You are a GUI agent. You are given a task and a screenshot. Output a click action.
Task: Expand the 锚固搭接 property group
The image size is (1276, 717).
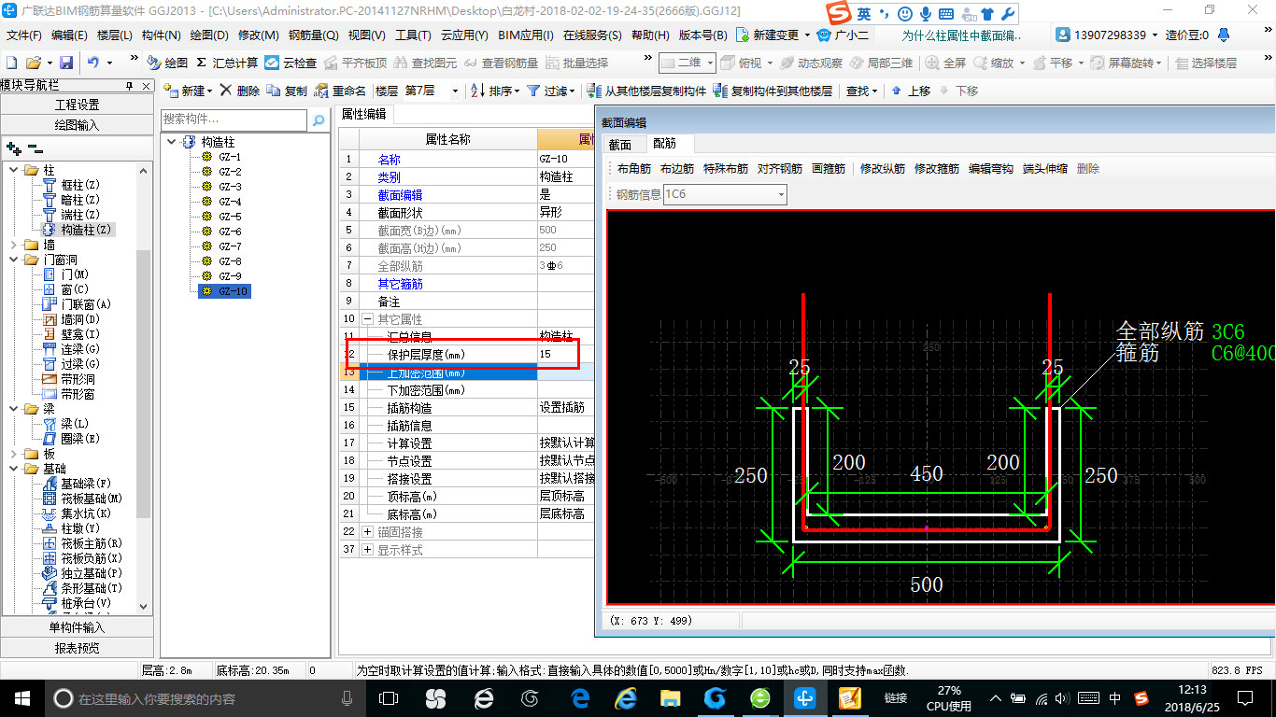[x=367, y=532]
